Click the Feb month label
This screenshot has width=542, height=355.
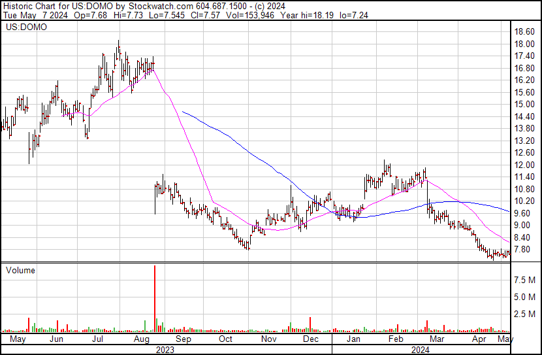396,339
